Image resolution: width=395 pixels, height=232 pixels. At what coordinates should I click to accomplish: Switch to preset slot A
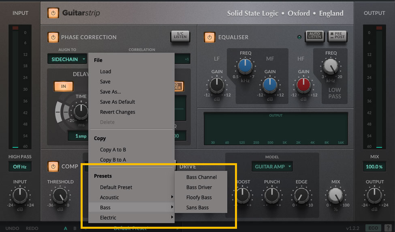tap(66, 228)
